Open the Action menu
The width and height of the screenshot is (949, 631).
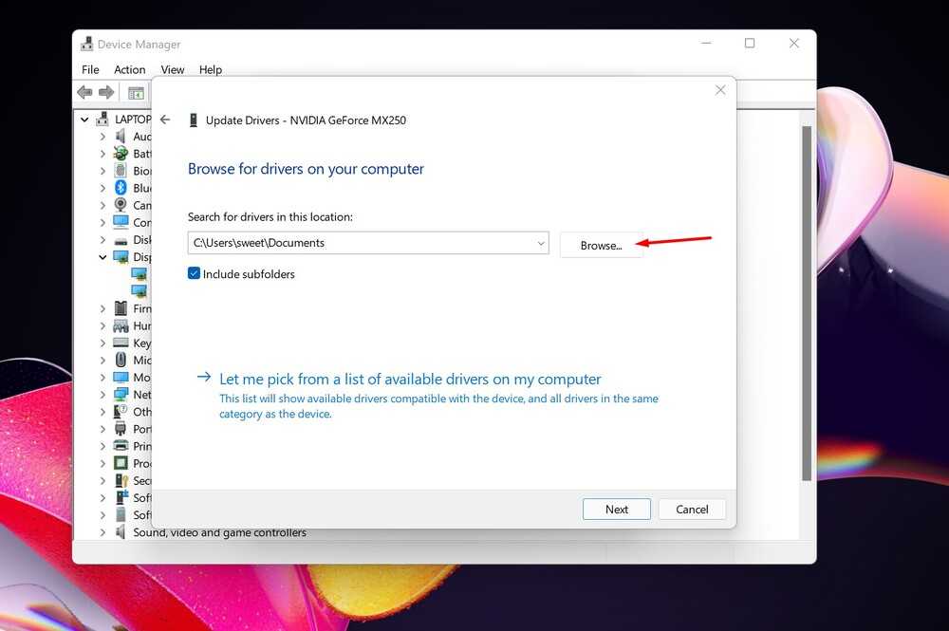point(130,69)
